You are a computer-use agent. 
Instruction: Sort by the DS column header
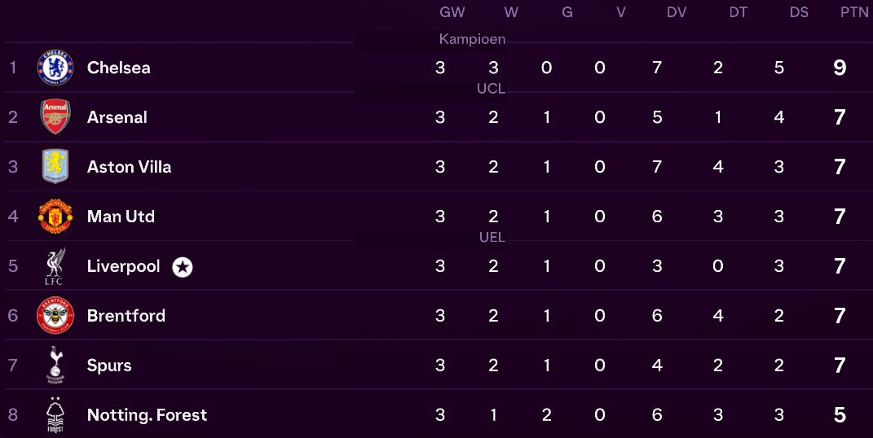click(x=799, y=12)
